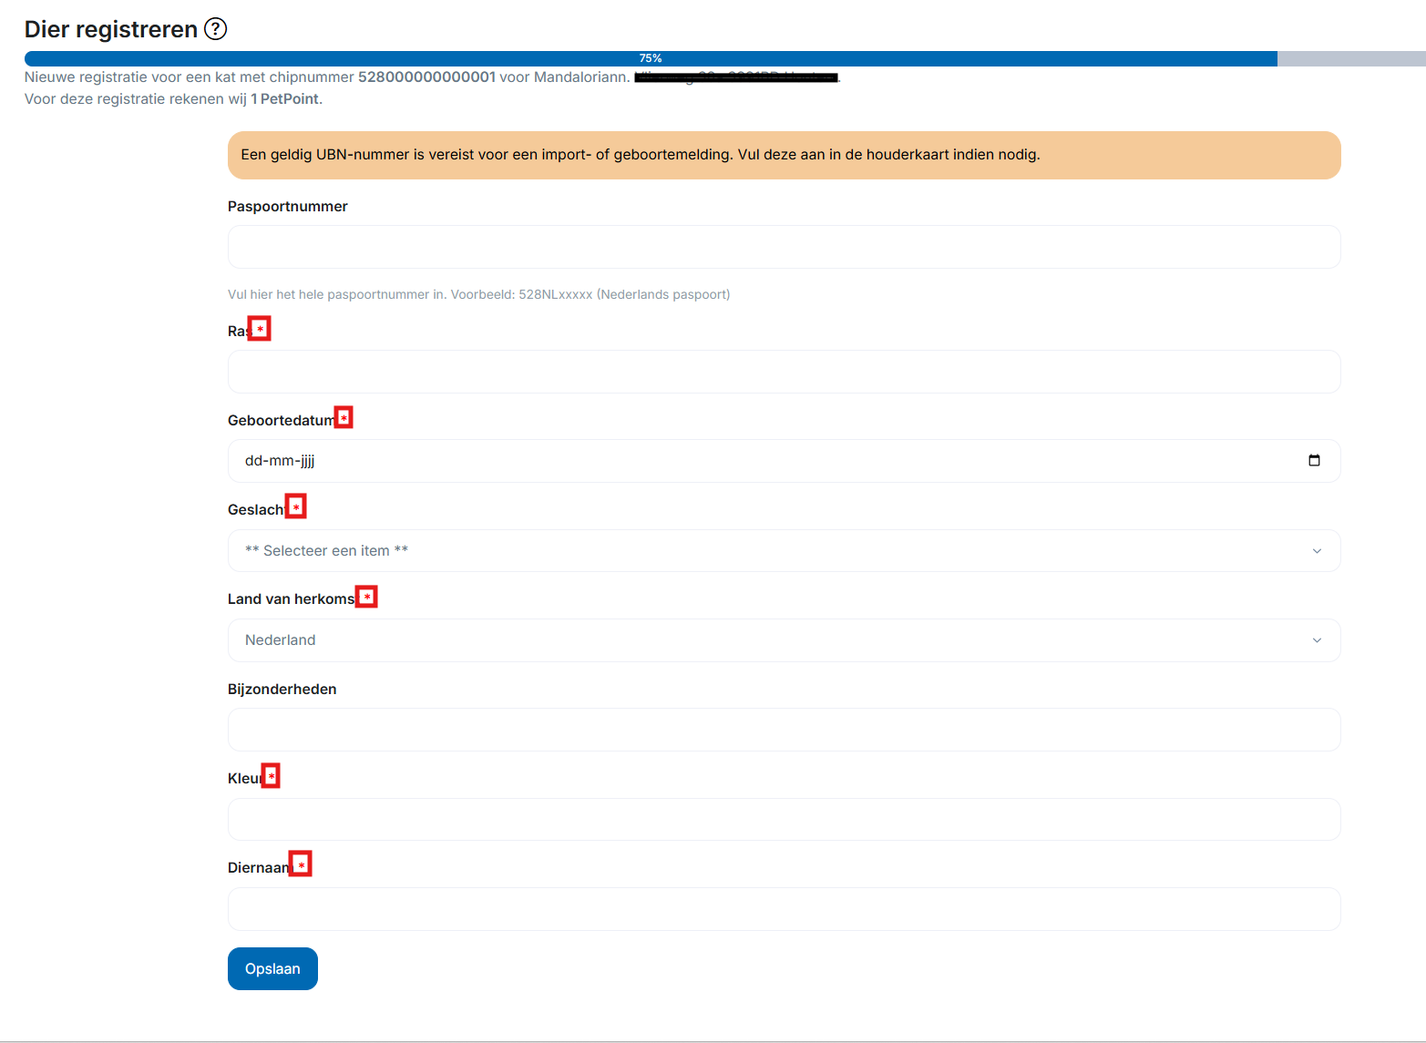Click the orange UBN-nummer warning banner
The width and height of the screenshot is (1426, 1043).
coord(783,155)
